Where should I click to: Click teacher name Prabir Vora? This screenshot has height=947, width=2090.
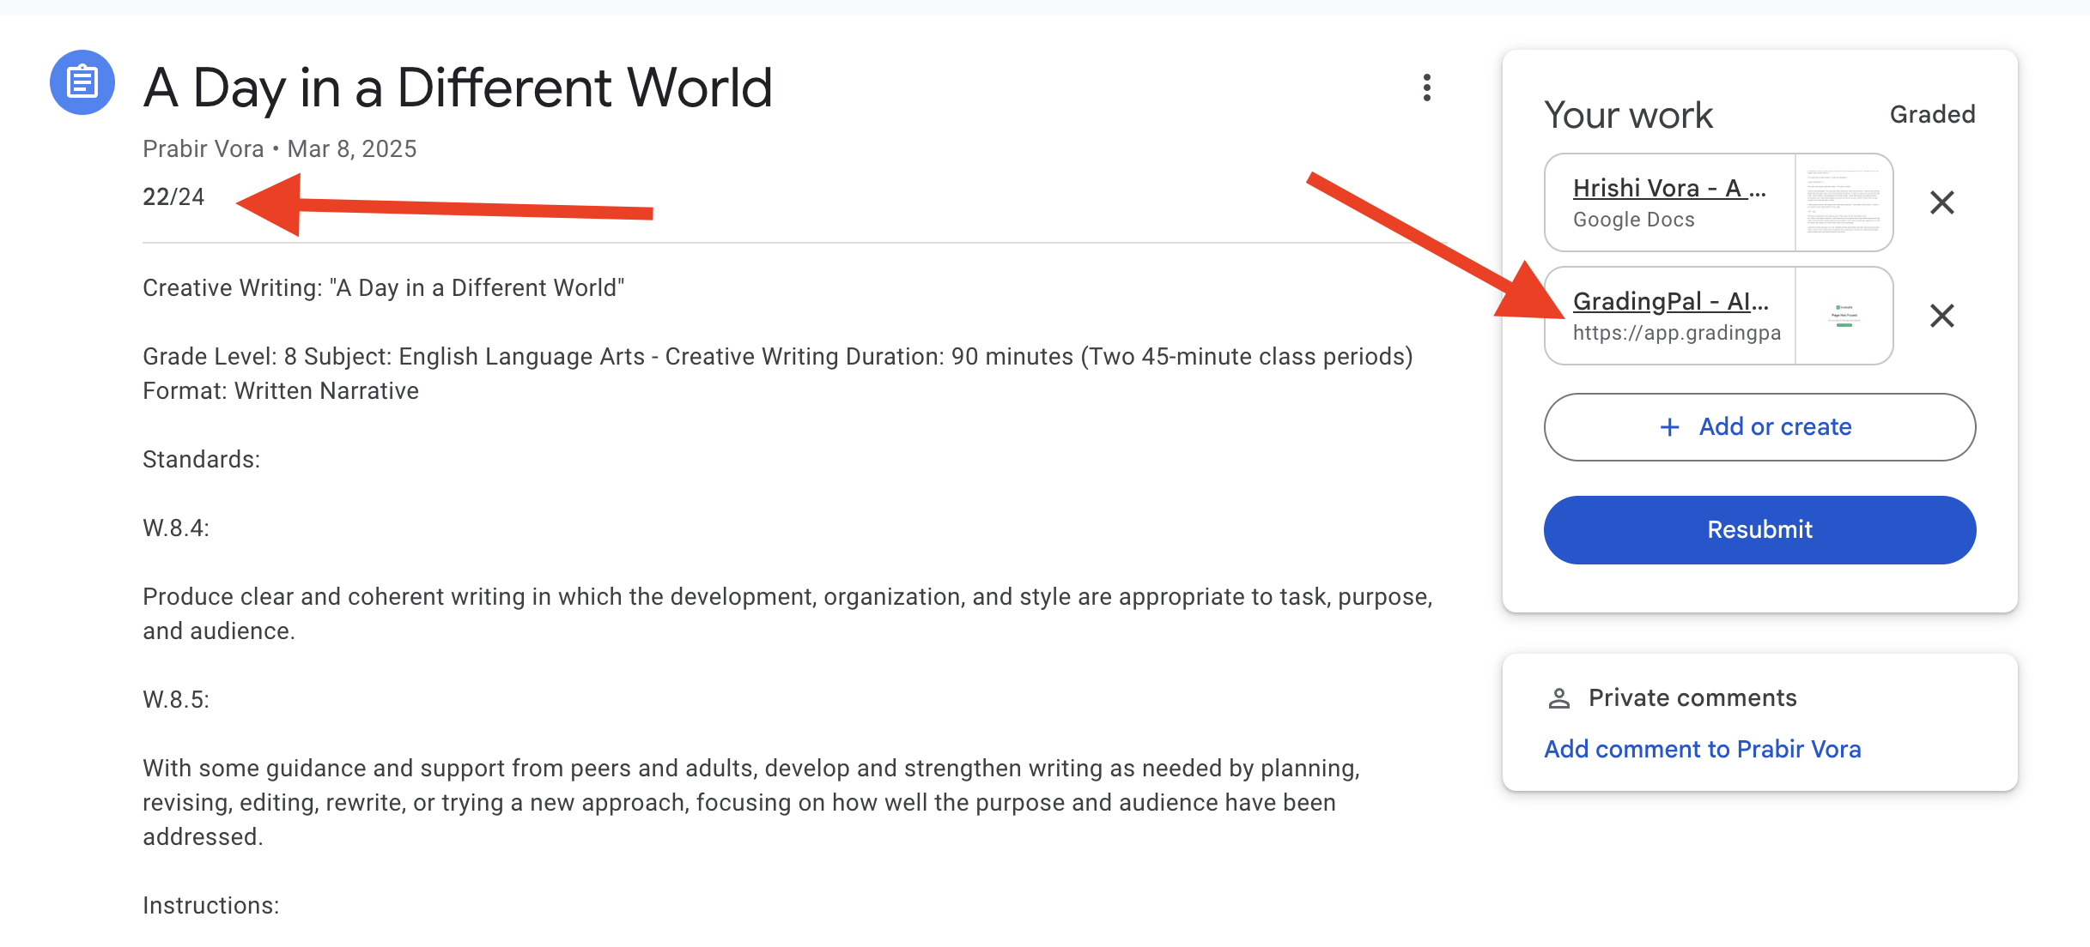[x=203, y=148]
